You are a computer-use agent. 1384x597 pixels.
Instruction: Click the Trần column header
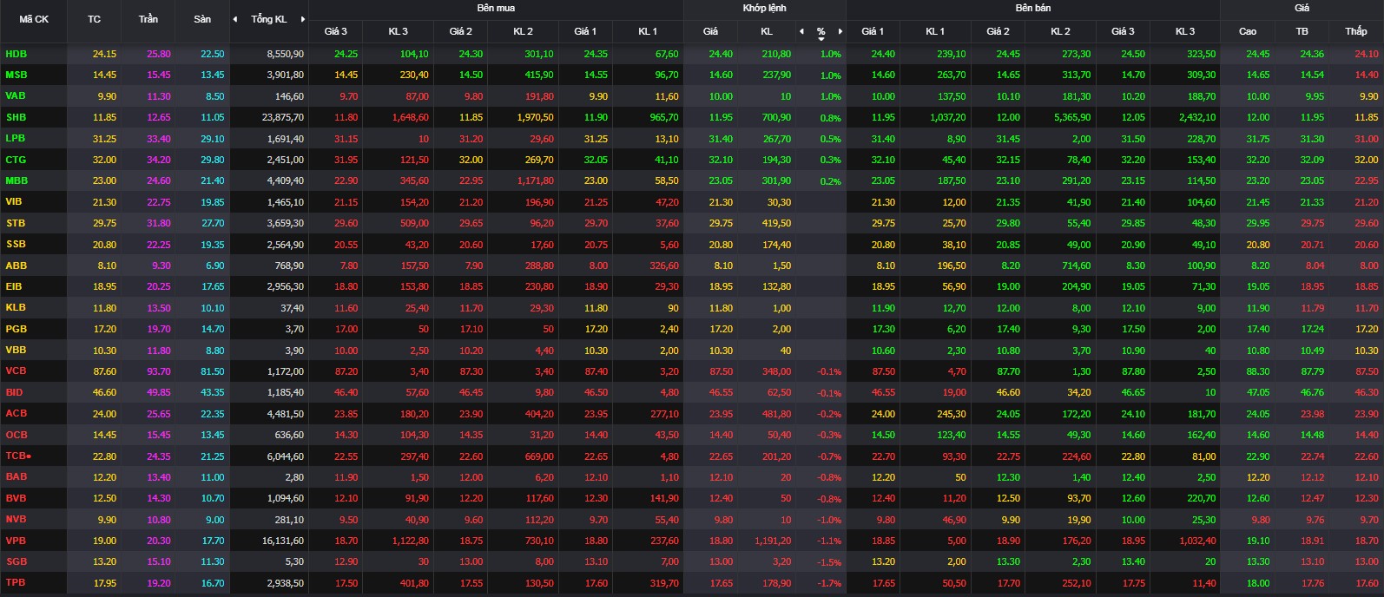point(148,19)
